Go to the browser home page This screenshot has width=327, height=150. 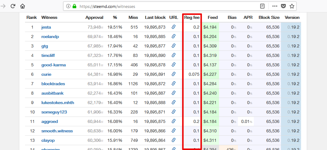pyautogui.click(x=23, y=6)
